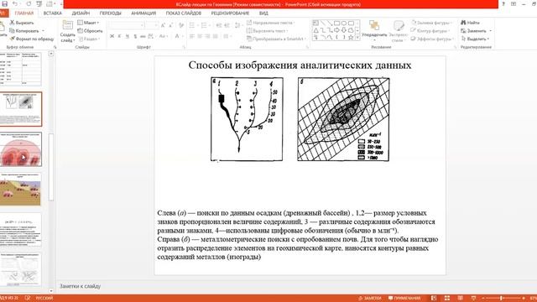Open spell check icon in status bar
Screen dimensions: 537x302
pos(28,299)
